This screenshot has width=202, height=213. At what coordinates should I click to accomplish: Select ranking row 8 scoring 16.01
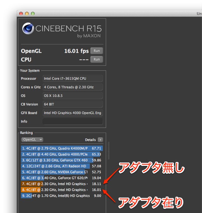tap(62, 190)
